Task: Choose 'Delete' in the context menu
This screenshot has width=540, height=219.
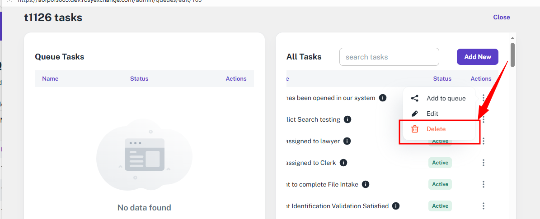Action: point(436,129)
